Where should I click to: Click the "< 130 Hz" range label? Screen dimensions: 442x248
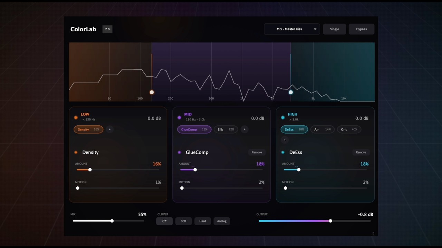tap(89, 120)
